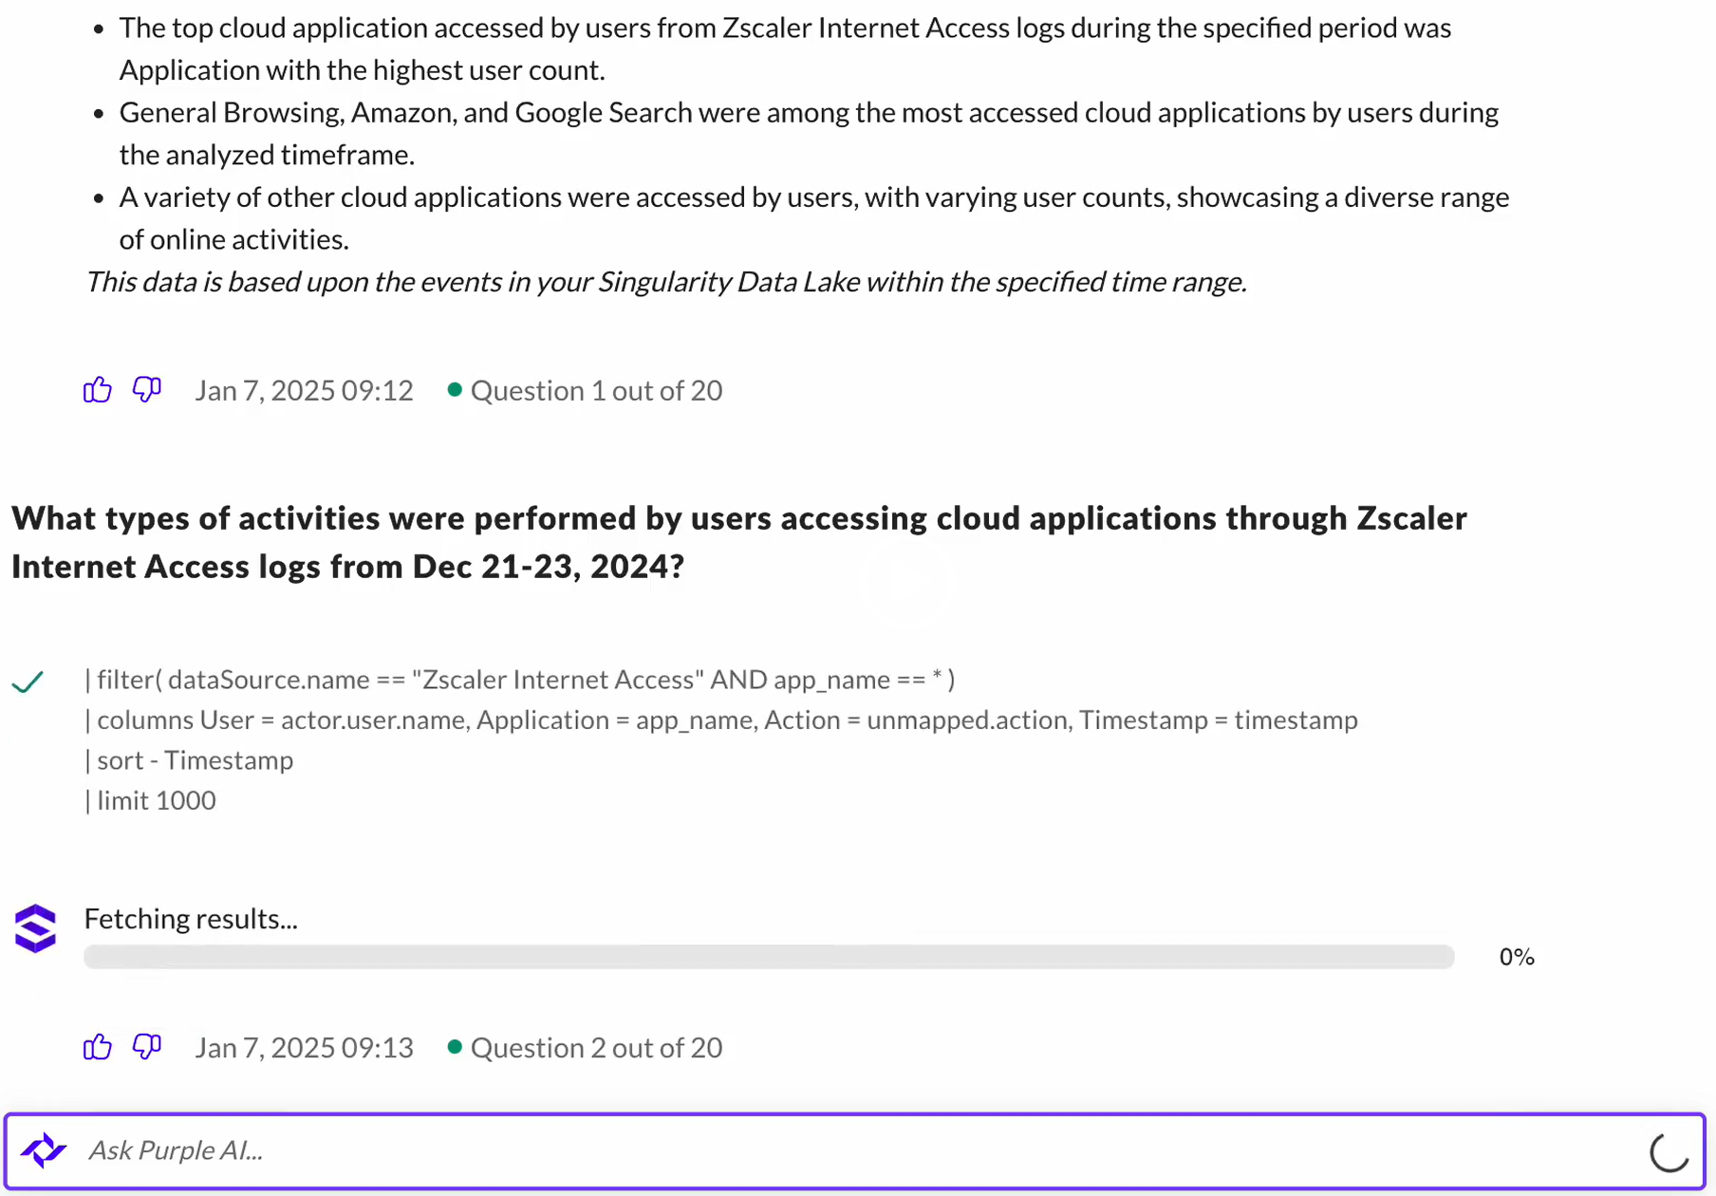Click the bold question about Zscaler activities
Image resolution: width=1716 pixels, height=1196 pixels.
pyautogui.click(x=738, y=542)
